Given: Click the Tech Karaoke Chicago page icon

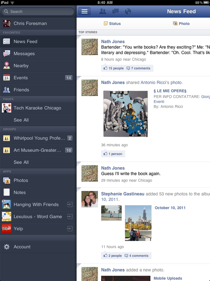Looking at the screenshot, I should pos(7,108).
